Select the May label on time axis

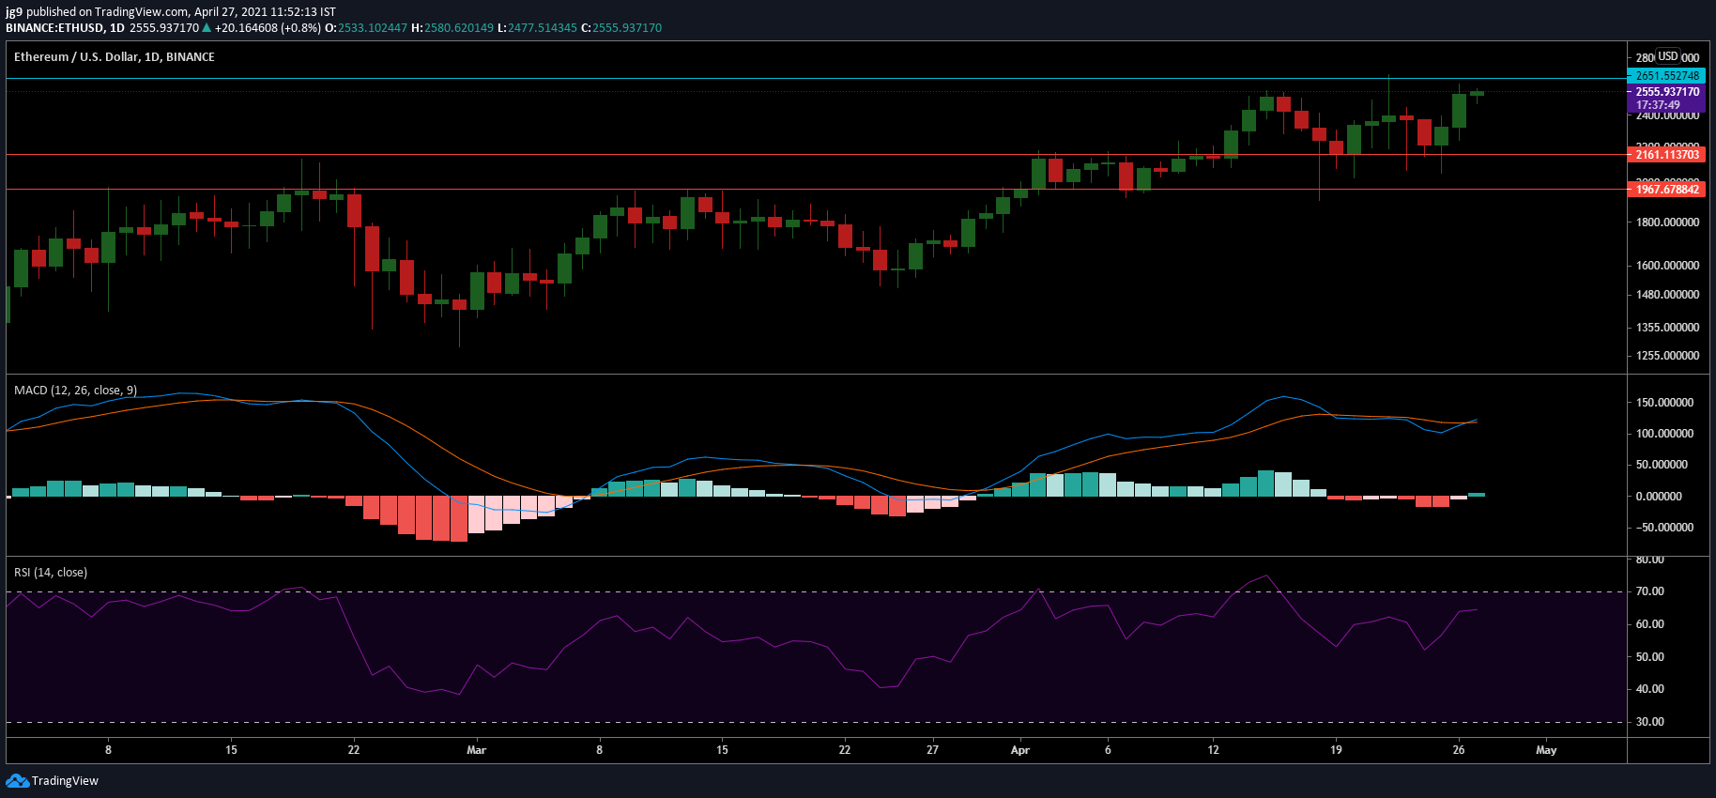tap(1546, 750)
